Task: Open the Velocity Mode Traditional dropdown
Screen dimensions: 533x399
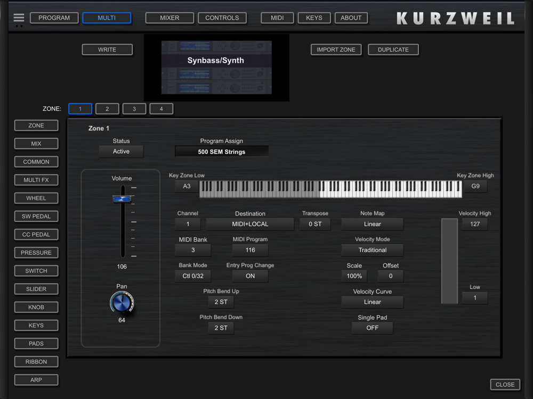Action: [x=372, y=250]
